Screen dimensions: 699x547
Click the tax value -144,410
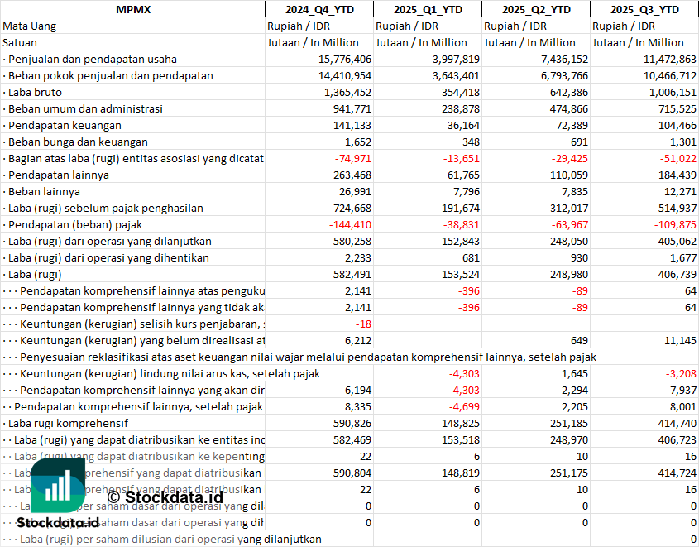[x=350, y=224]
